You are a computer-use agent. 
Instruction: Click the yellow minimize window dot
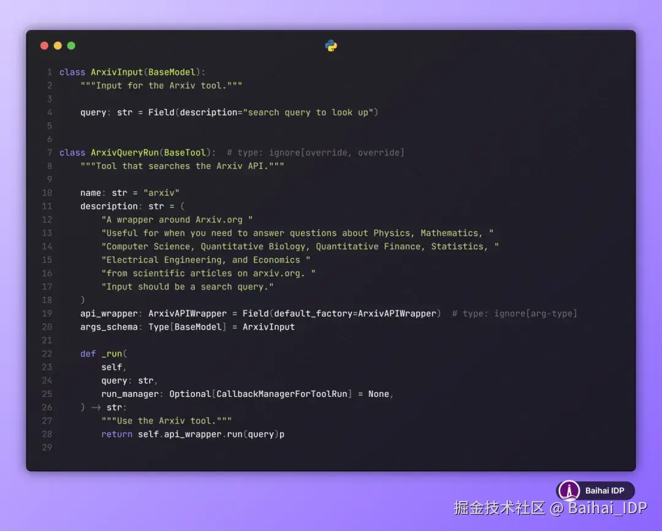point(58,45)
